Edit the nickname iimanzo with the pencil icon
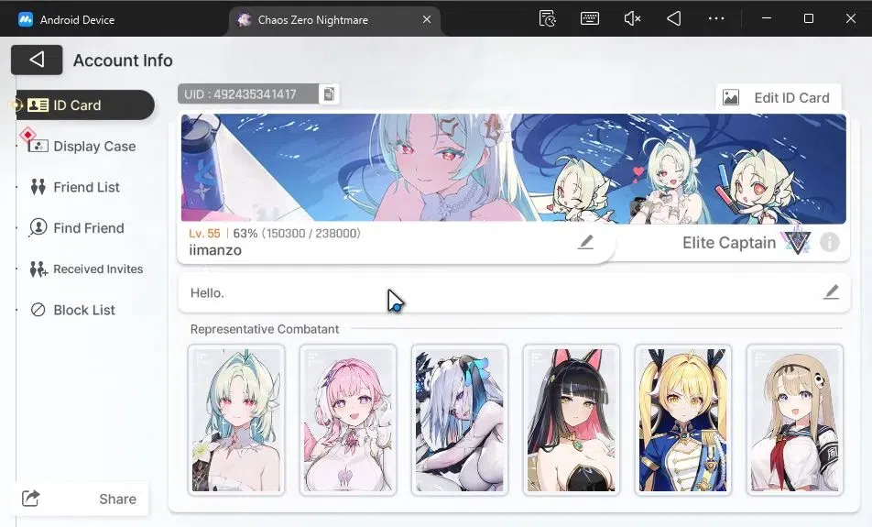 [585, 242]
